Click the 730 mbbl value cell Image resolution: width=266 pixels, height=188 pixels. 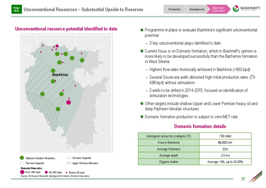[x=225, y=136]
